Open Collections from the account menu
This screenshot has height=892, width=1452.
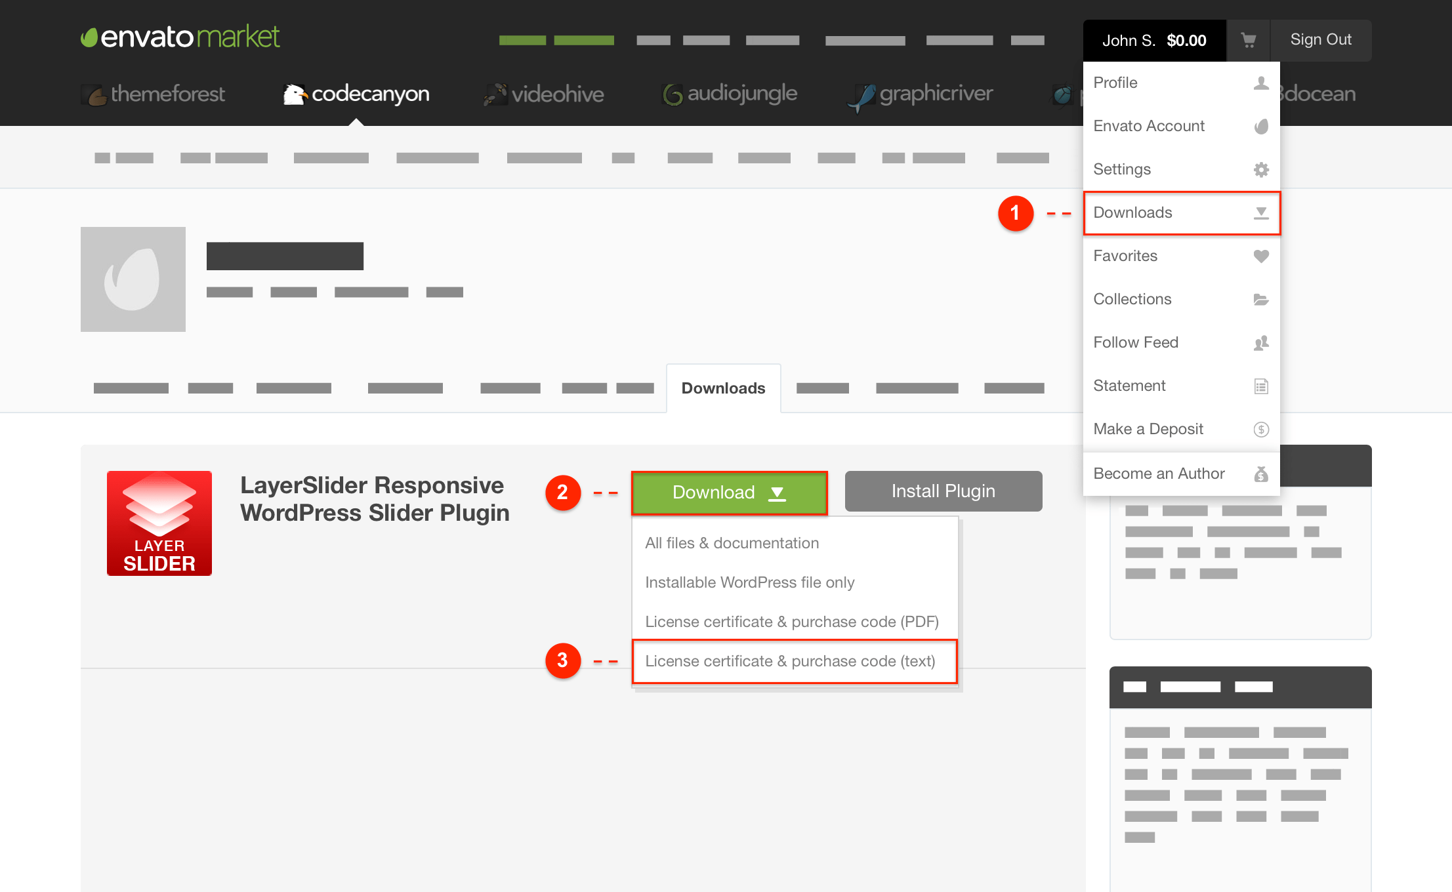tap(1181, 300)
